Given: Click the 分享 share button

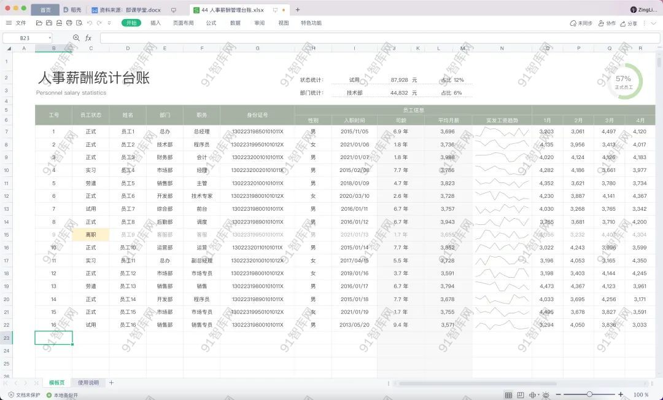Looking at the screenshot, I should [x=629, y=23].
